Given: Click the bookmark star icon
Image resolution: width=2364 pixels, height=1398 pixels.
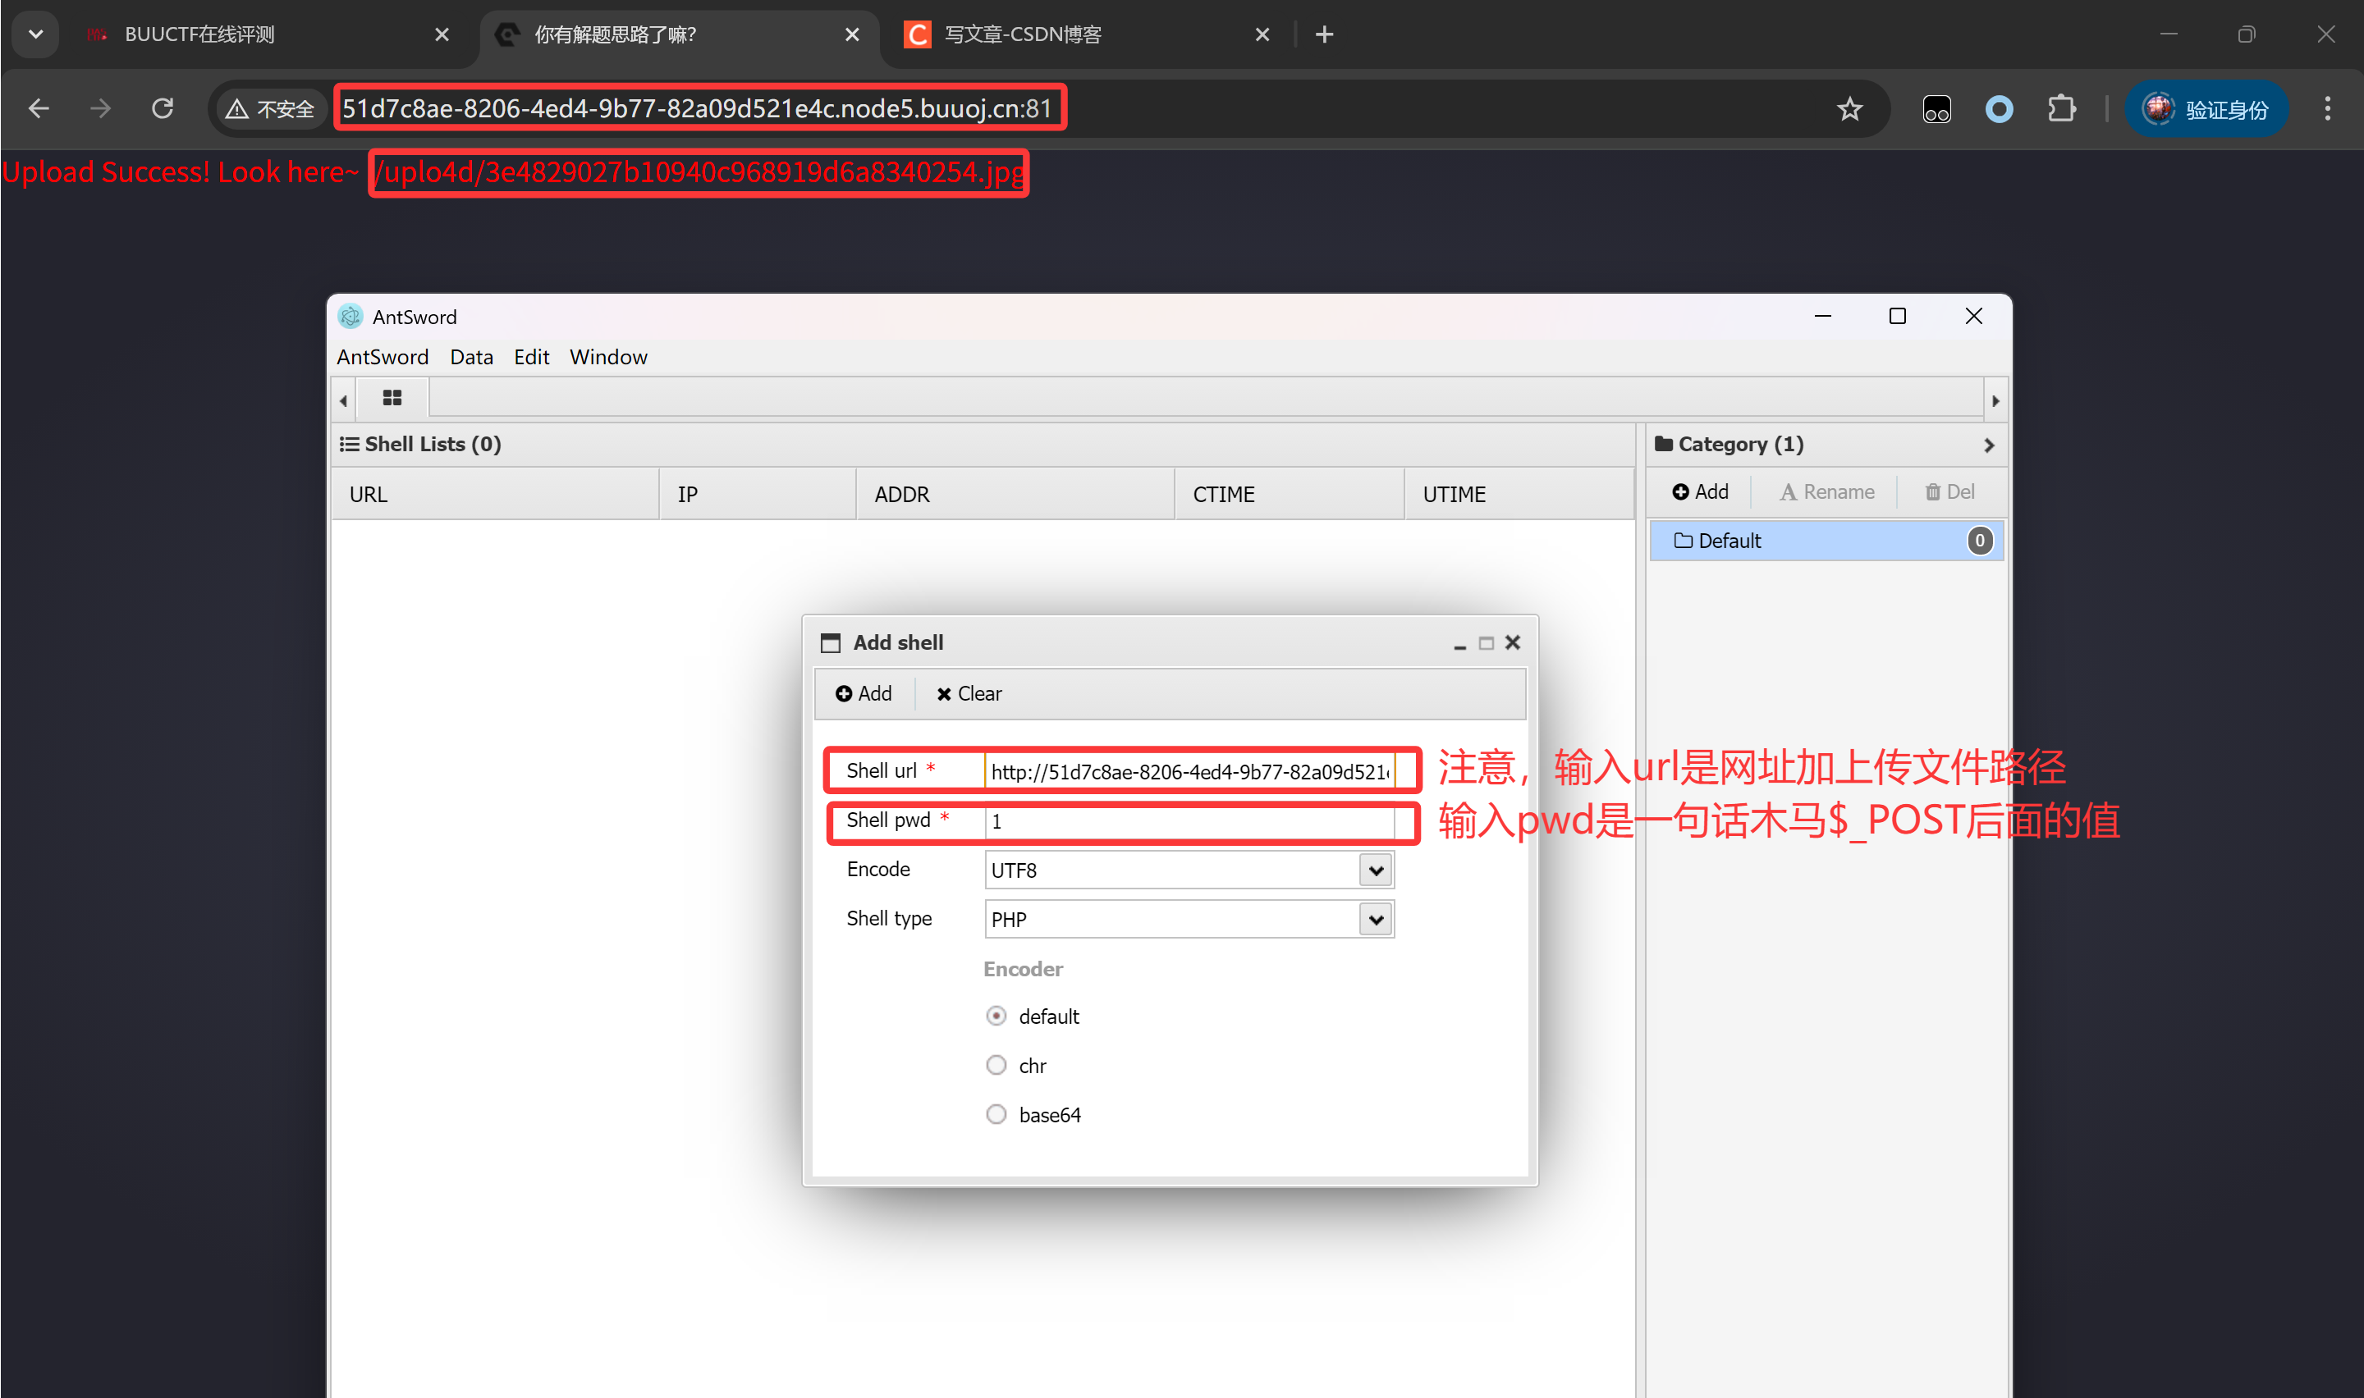Looking at the screenshot, I should point(1849,109).
